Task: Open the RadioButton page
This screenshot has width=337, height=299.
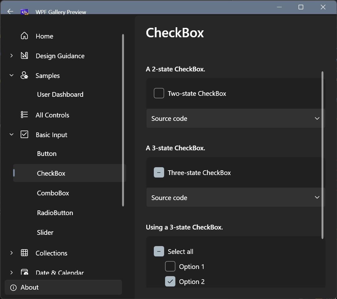Action: pyautogui.click(x=55, y=213)
